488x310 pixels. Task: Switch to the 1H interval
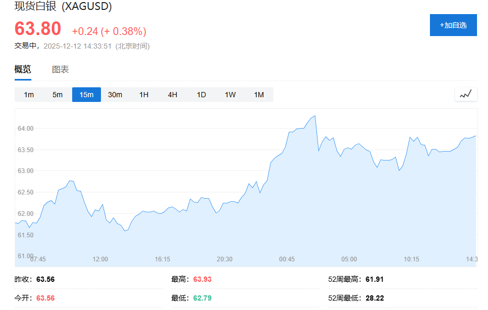tap(143, 95)
